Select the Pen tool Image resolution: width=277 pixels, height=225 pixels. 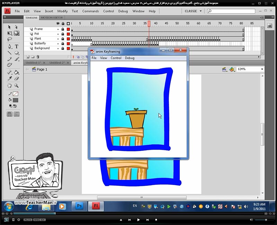10,46
